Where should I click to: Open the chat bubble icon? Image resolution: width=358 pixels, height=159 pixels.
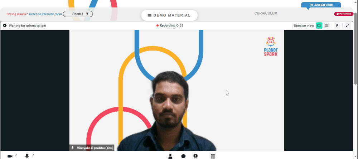183,156
